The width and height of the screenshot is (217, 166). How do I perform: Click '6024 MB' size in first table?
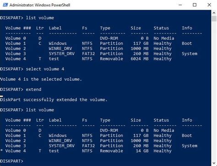(140, 59)
